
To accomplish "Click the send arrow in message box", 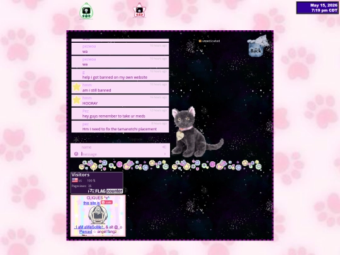I will point(165,154).
